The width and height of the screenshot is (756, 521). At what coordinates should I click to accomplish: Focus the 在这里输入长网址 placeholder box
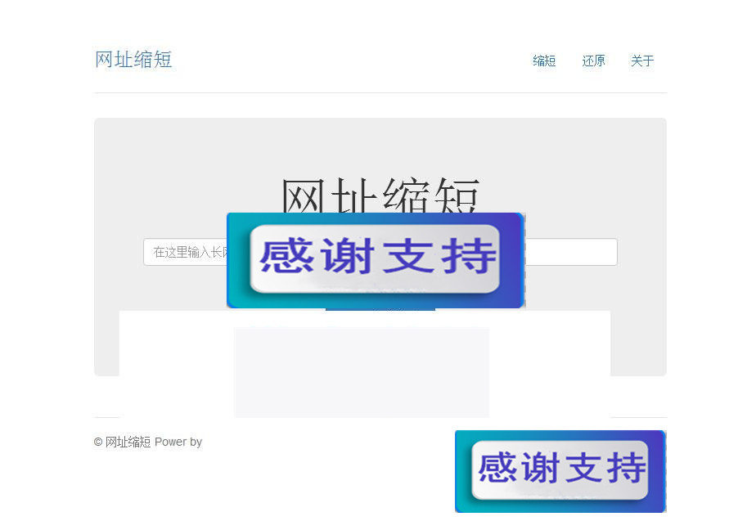coord(188,251)
